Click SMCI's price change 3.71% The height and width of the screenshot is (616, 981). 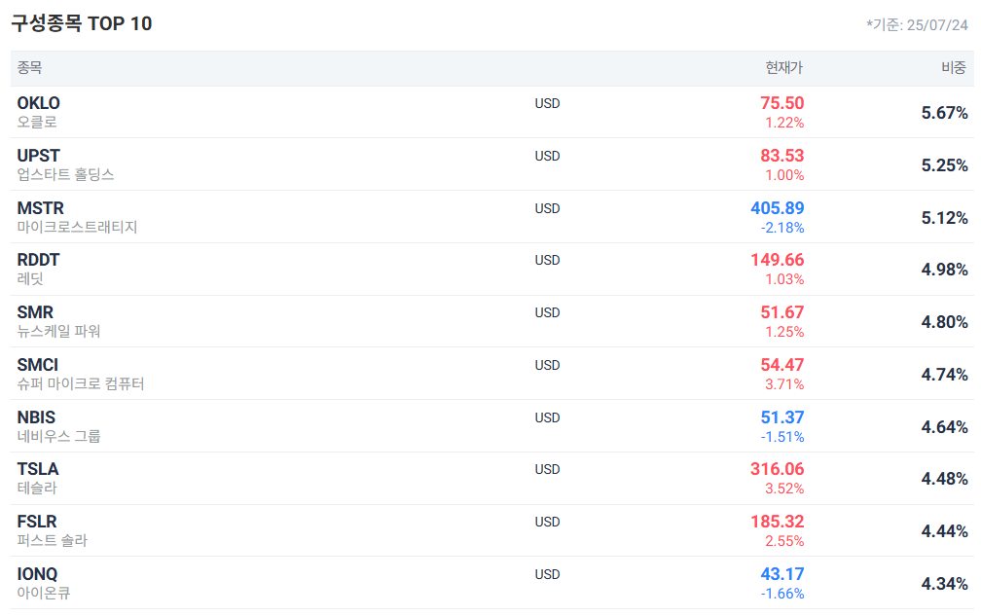click(785, 383)
